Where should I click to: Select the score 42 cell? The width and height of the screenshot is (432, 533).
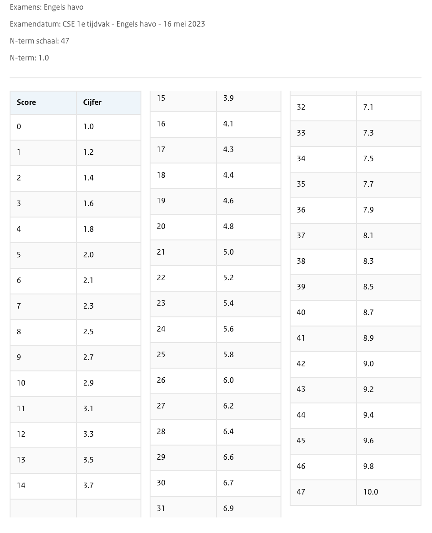301,364
